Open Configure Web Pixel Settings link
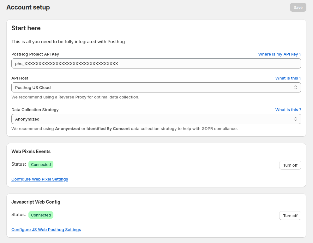This screenshot has height=243, width=313. (39, 179)
